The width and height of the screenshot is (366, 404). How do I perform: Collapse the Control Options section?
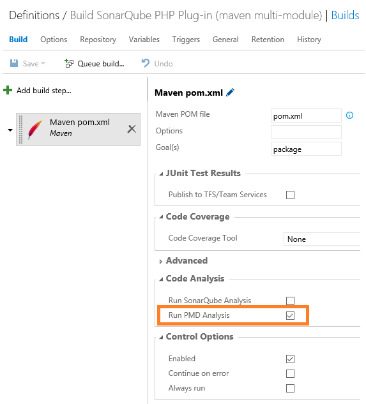[161, 337]
